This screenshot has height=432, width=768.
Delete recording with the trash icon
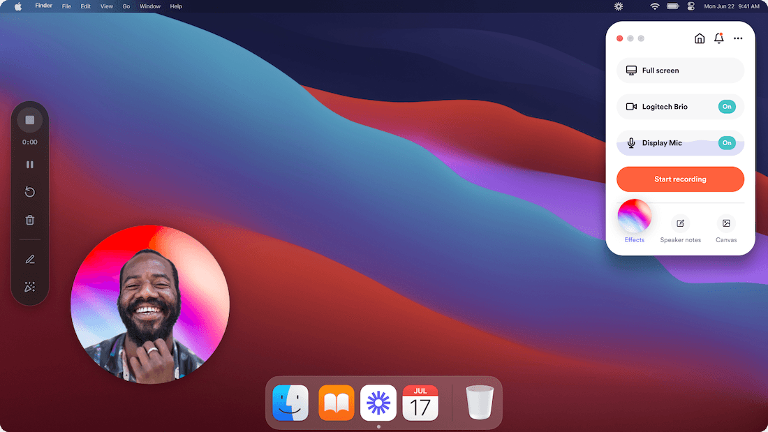30,220
